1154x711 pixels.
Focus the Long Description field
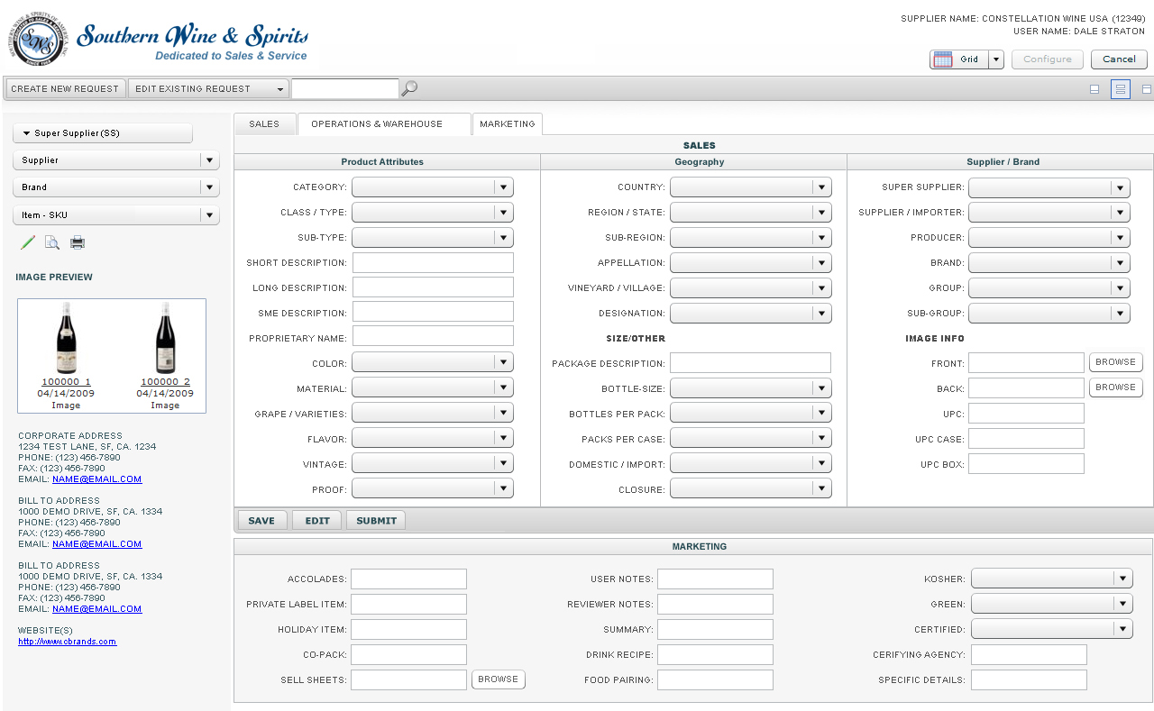point(433,288)
